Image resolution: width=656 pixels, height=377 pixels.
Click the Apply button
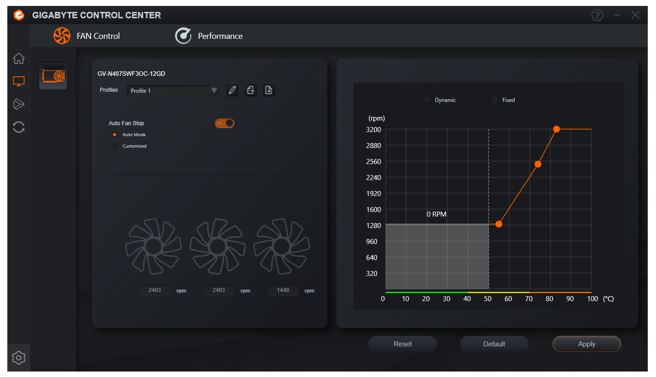pyautogui.click(x=587, y=344)
